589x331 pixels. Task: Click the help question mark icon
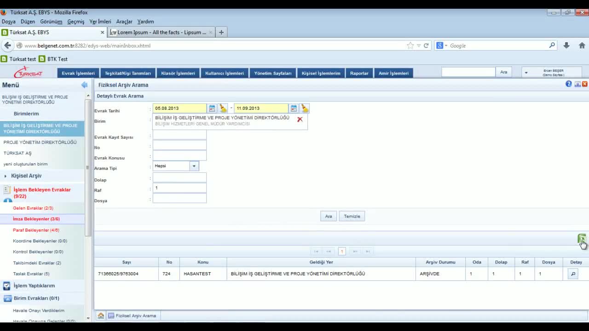coord(569,84)
